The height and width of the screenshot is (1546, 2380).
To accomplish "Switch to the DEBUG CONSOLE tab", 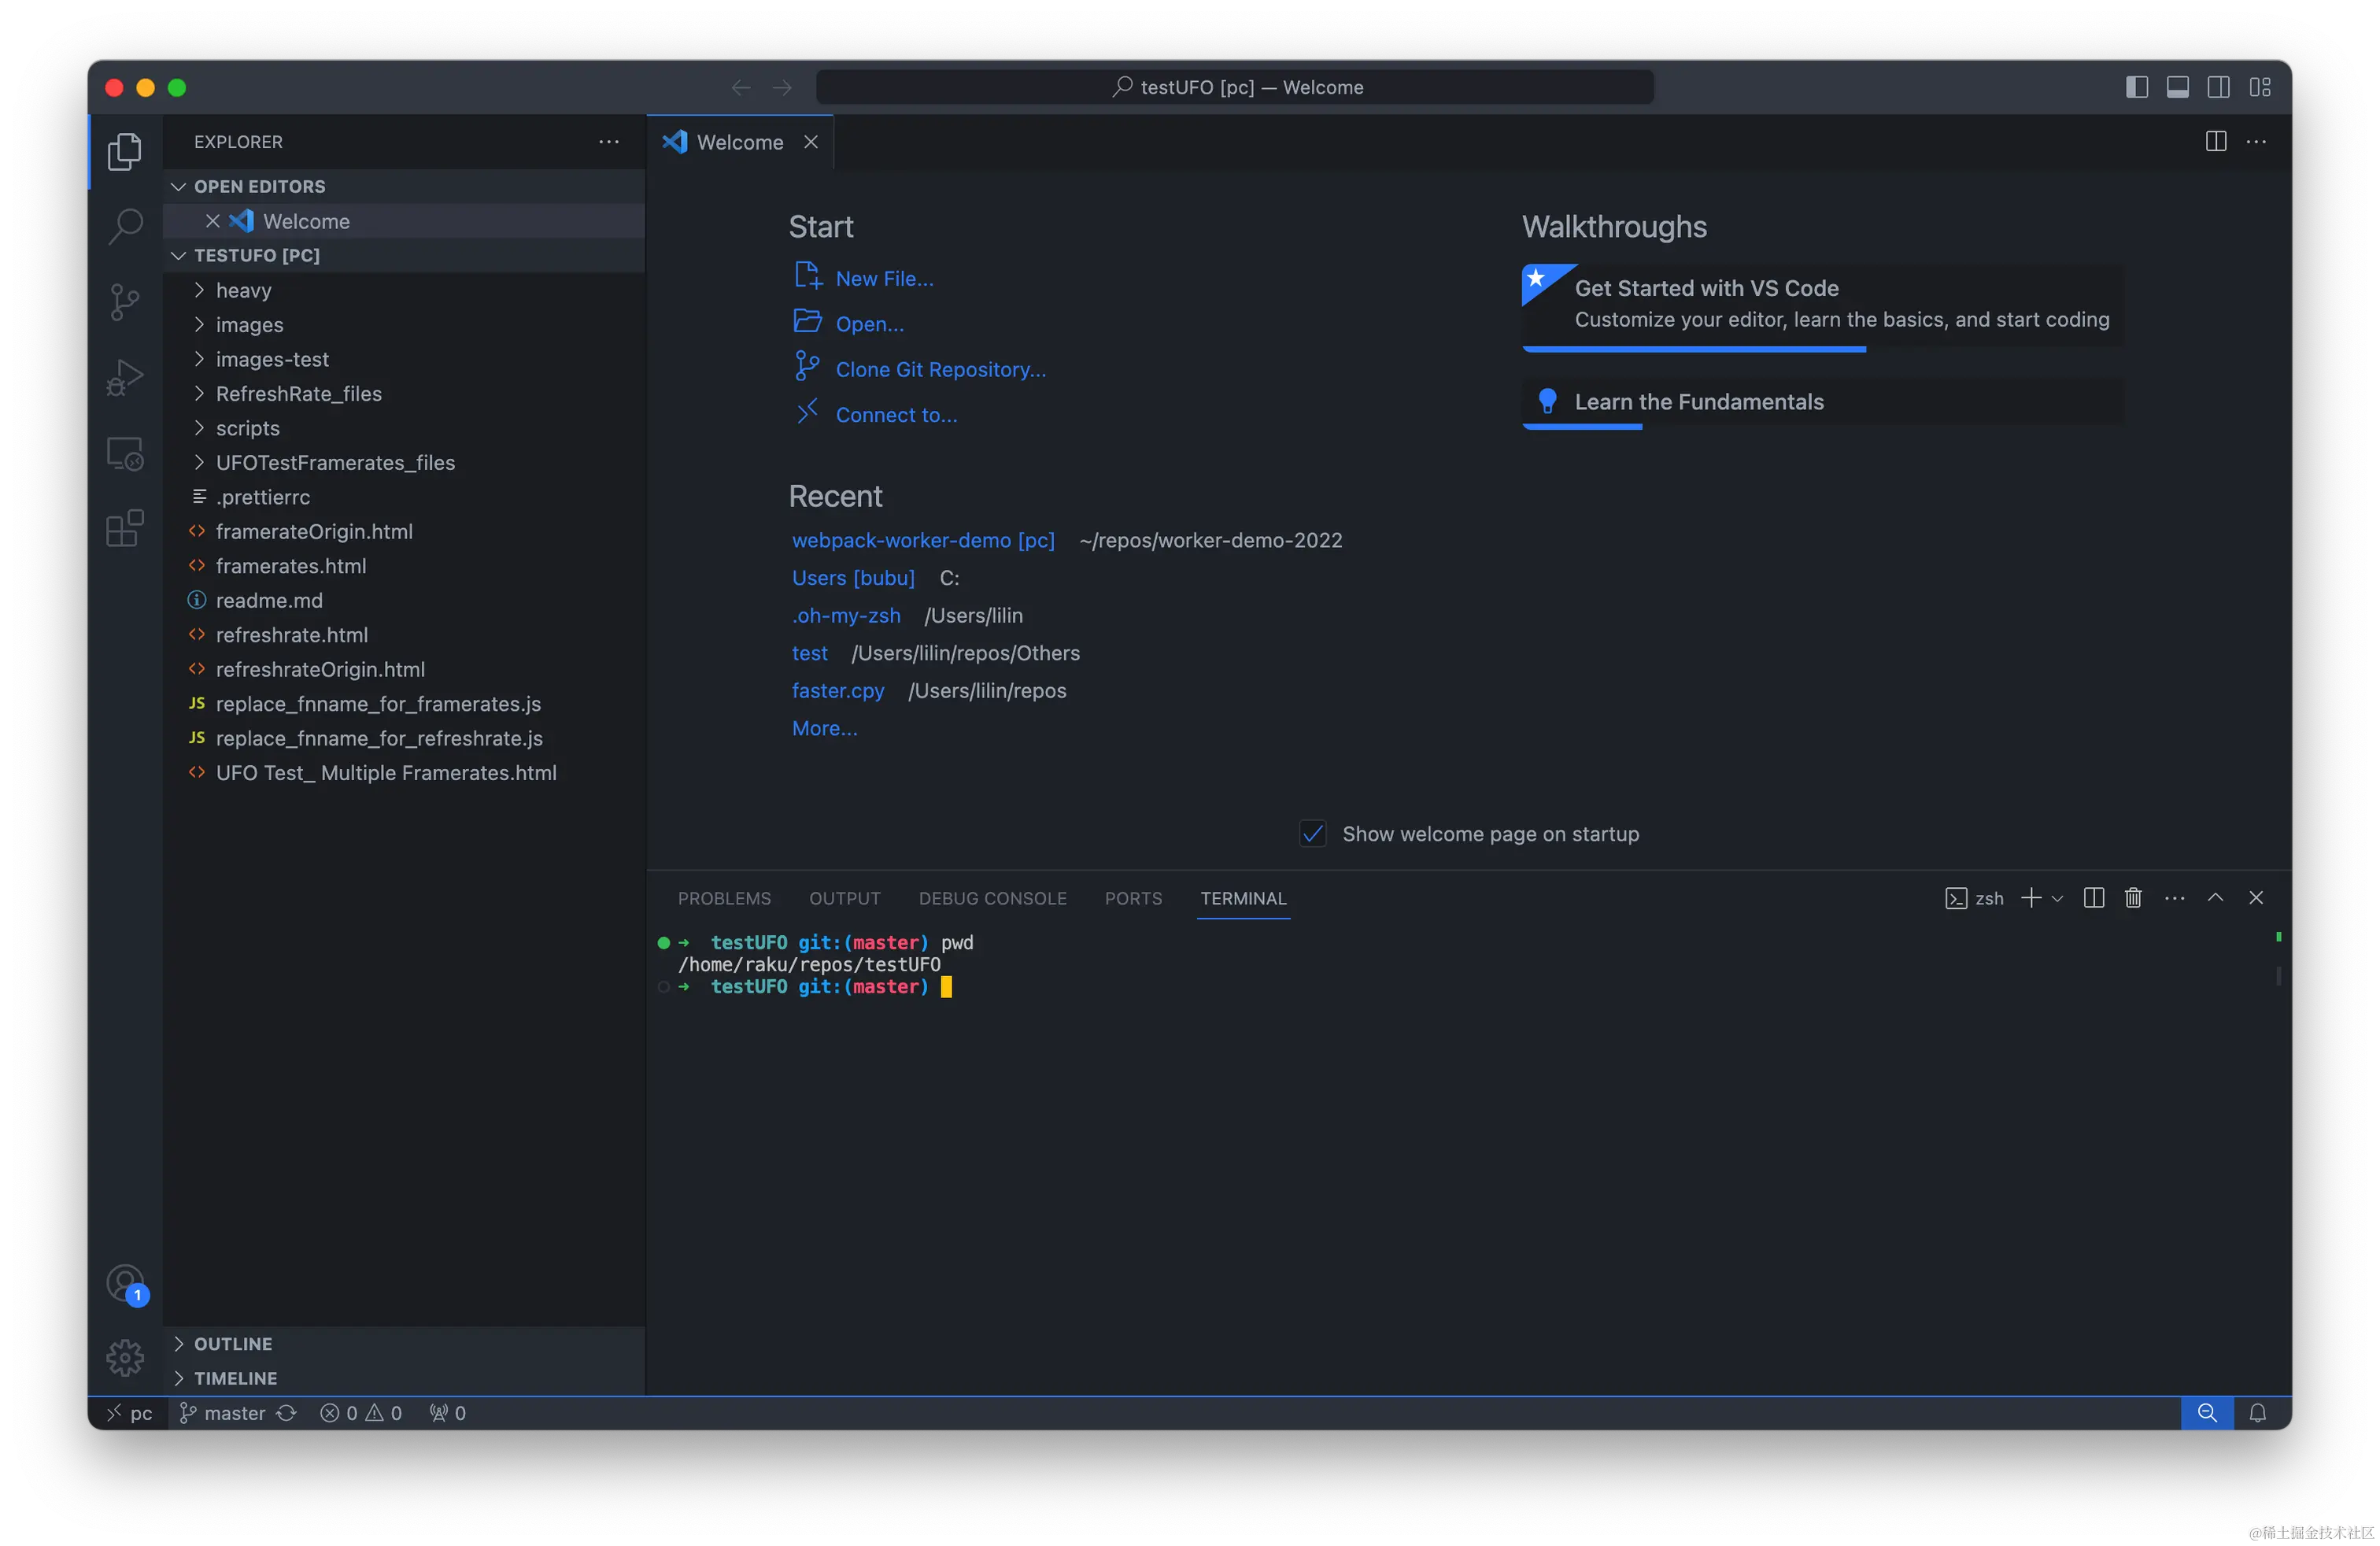I will point(992,898).
